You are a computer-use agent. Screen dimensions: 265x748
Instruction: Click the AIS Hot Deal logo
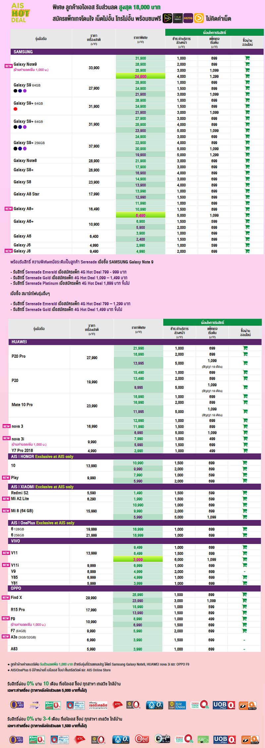(x=20, y=13)
